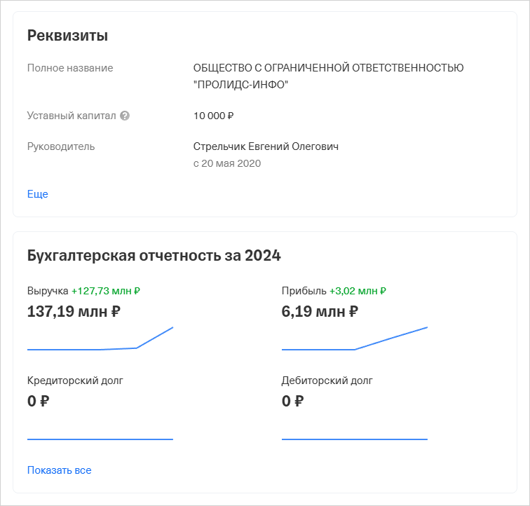The height and width of the screenshot is (506, 530).
Task: Click the Дебиторский долг label
Action: (x=327, y=381)
